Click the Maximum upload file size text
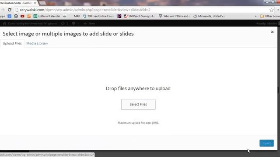This screenshot has width=280, height=157. 138,123
